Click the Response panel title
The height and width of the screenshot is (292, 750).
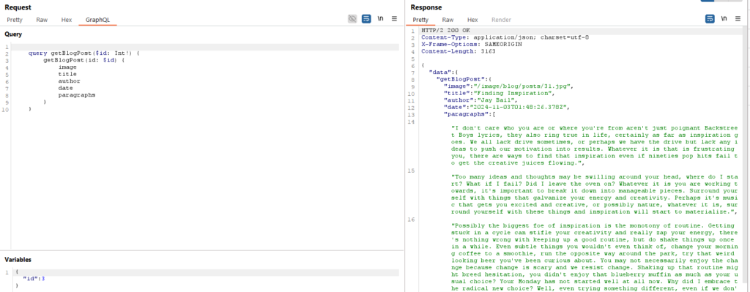pos(426,7)
